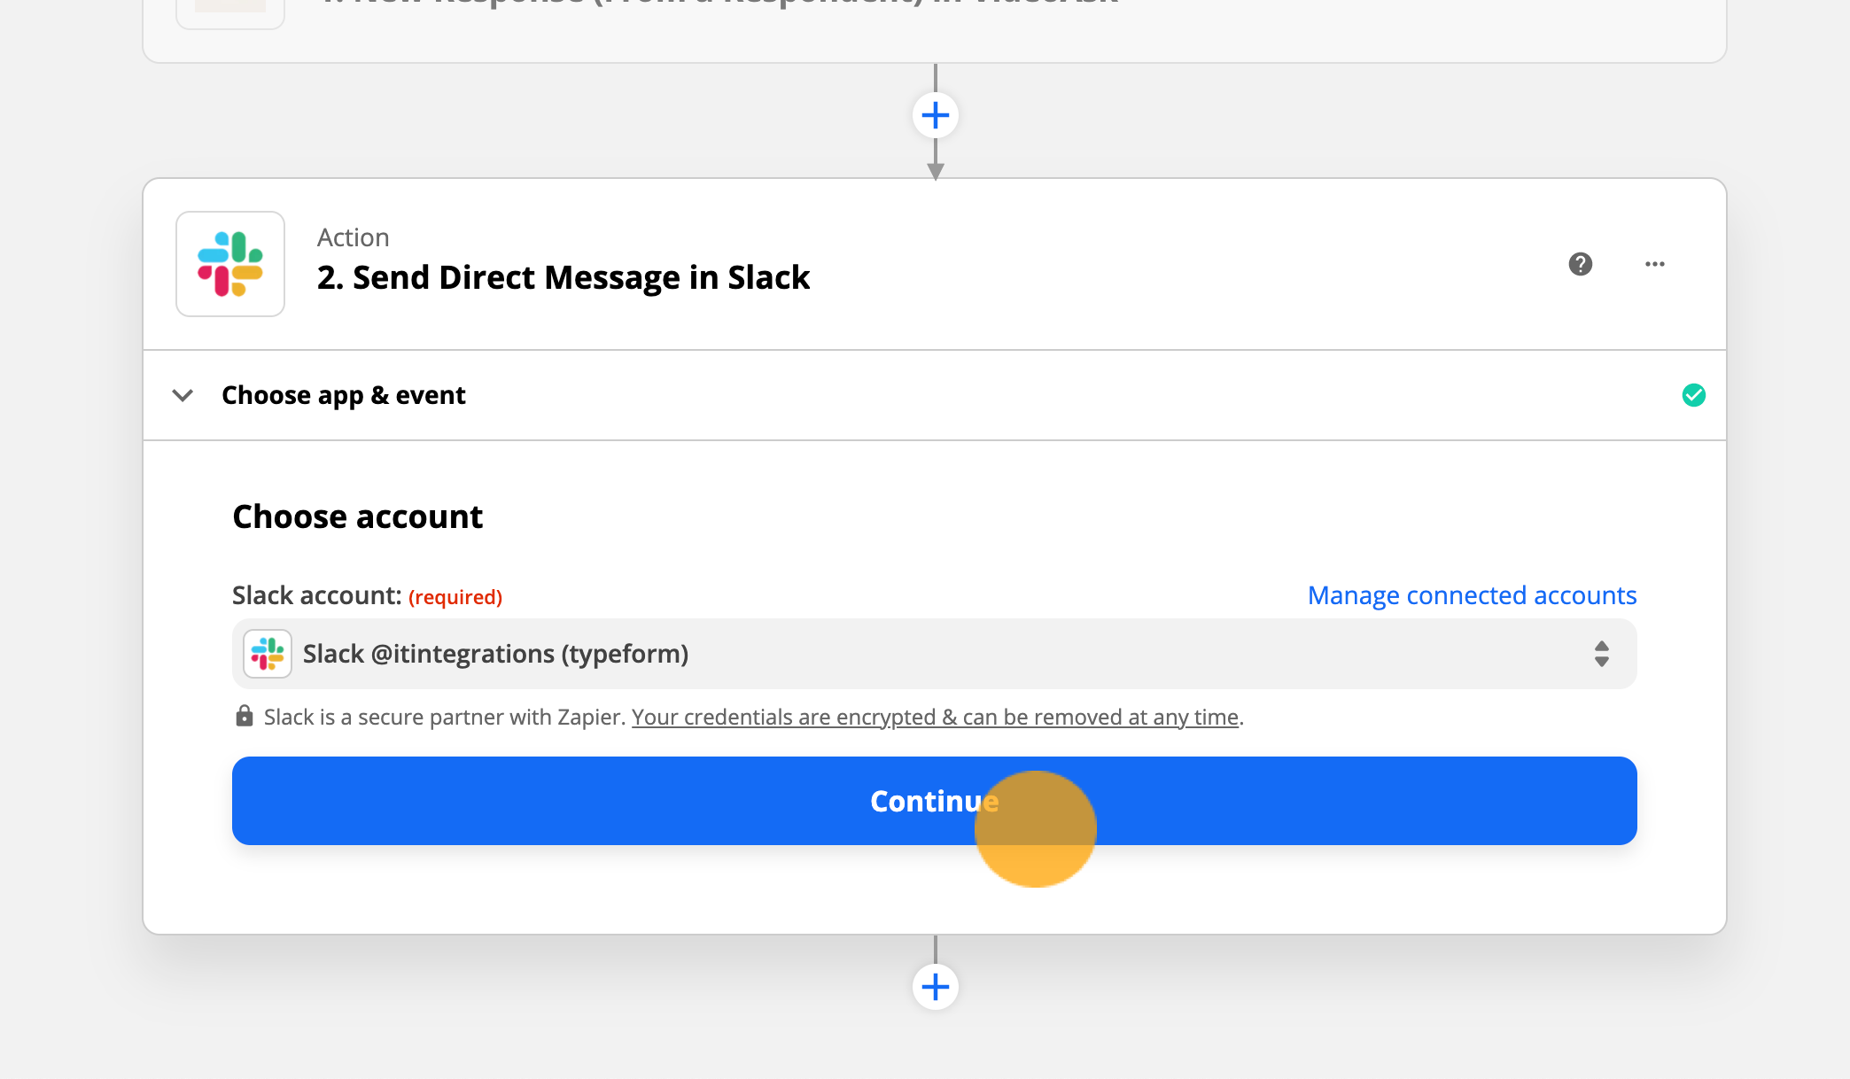This screenshot has width=1850, height=1079.
Task: Add a step below the Slack action
Action: click(936, 987)
